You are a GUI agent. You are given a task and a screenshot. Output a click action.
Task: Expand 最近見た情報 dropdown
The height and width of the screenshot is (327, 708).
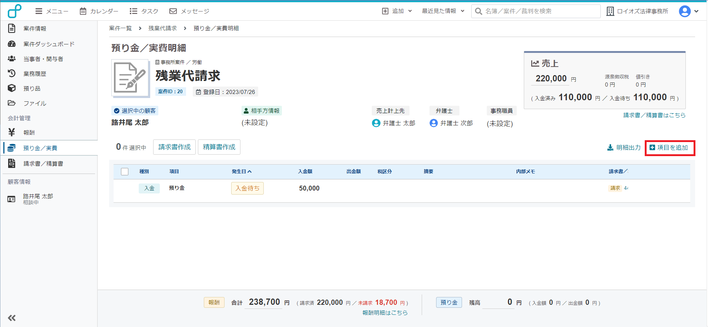[443, 11]
